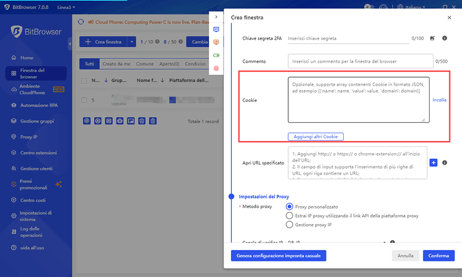Viewport: 462px width, 277px height.
Task: Select Proxy personalizzato radio button
Action: [x=289, y=207]
